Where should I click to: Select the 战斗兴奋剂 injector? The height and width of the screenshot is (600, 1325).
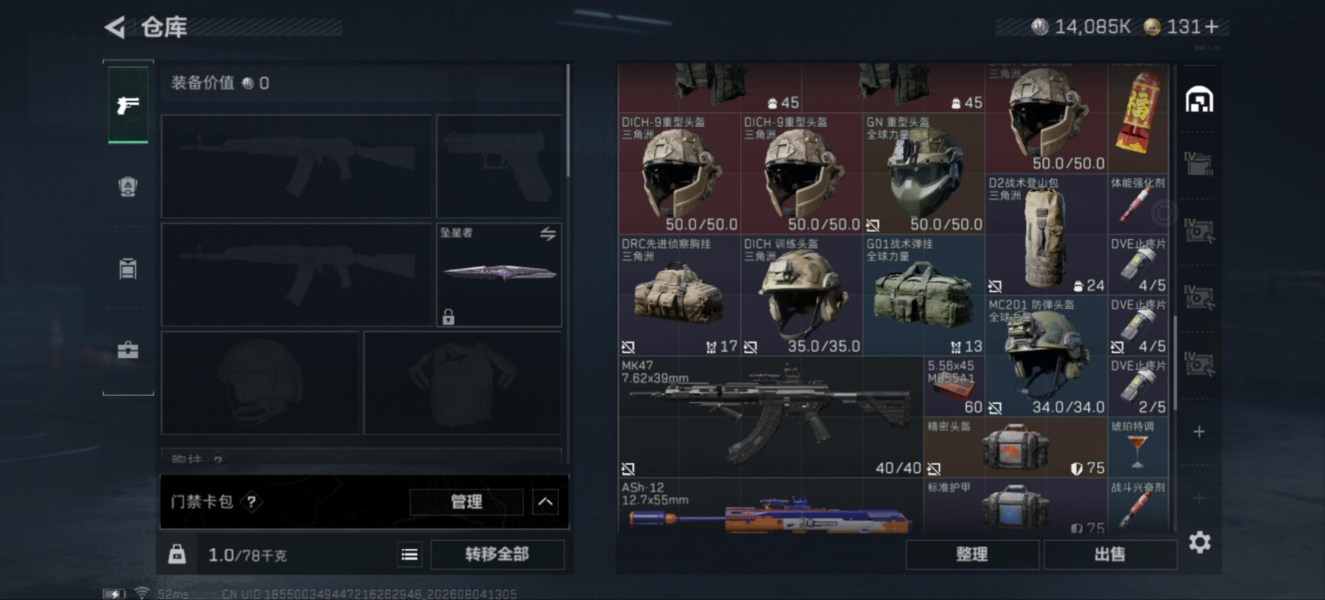point(1138,506)
